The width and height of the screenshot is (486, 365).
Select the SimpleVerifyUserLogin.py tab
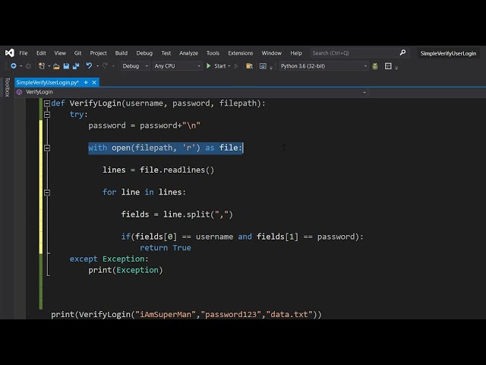tap(47, 82)
